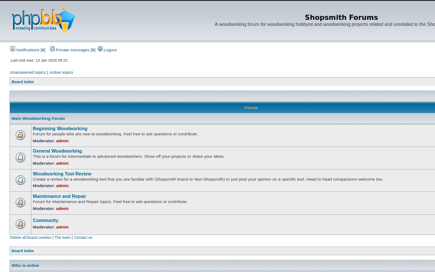435x272 pixels.
Task: Click the Shopsmith Forums site title
Action: tap(341, 17)
